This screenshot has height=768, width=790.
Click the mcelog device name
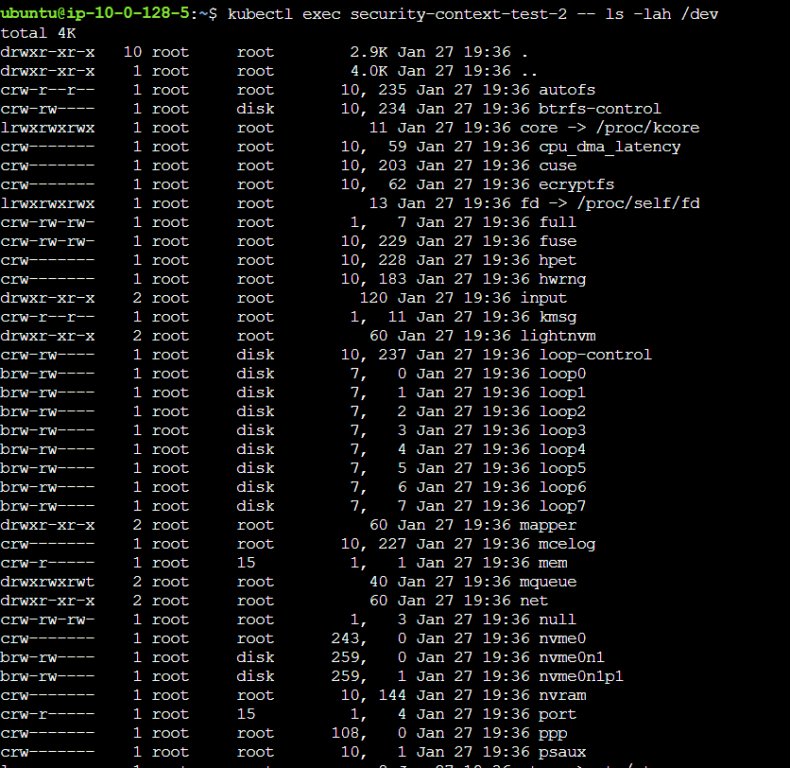click(x=567, y=544)
